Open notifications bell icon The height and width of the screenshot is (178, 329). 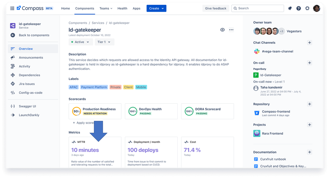click(290, 8)
